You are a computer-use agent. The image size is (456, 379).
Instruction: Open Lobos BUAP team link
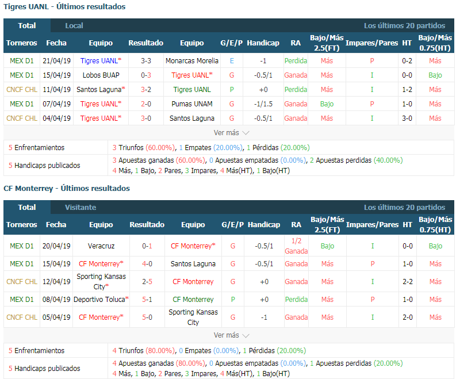tap(101, 75)
